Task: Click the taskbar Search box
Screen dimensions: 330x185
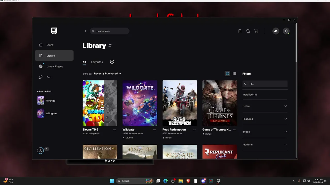Action: point(134,181)
